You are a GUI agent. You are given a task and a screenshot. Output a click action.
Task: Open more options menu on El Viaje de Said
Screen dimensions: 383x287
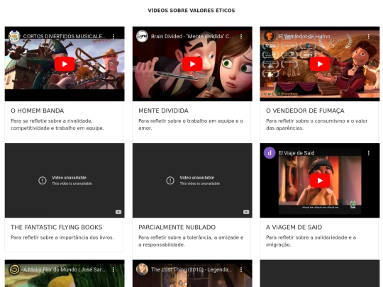(369, 153)
